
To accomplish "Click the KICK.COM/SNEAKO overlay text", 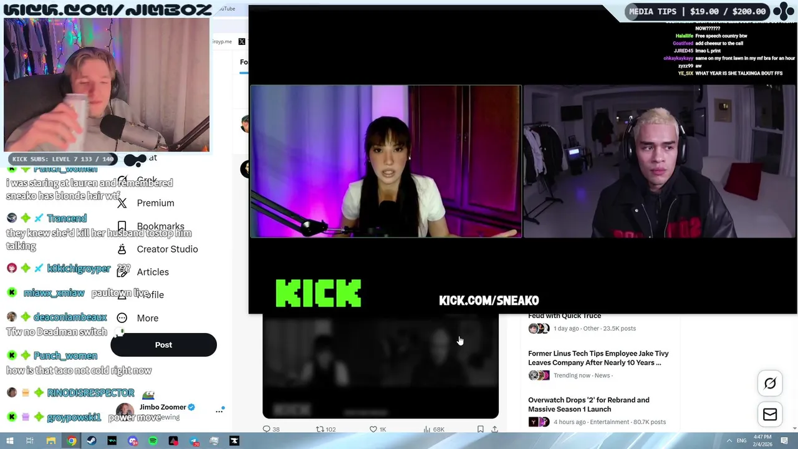I will 489,301.
